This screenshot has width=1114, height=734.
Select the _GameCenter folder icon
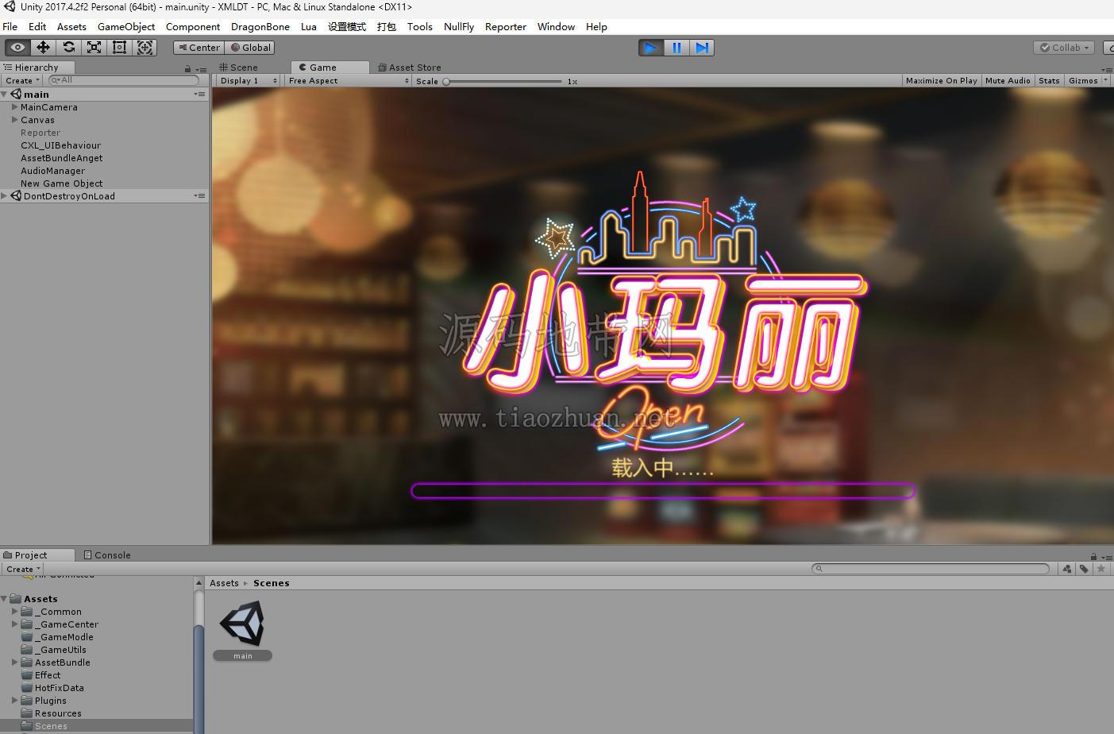(x=27, y=624)
